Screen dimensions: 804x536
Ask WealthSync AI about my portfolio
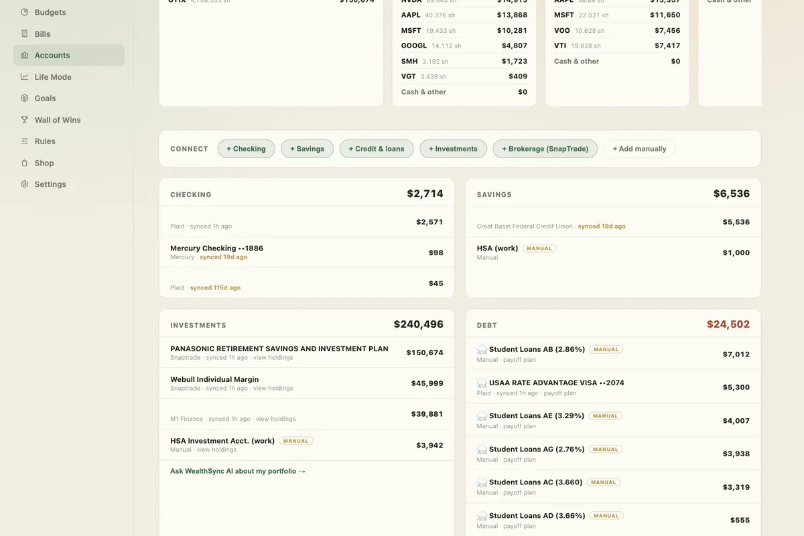click(238, 471)
